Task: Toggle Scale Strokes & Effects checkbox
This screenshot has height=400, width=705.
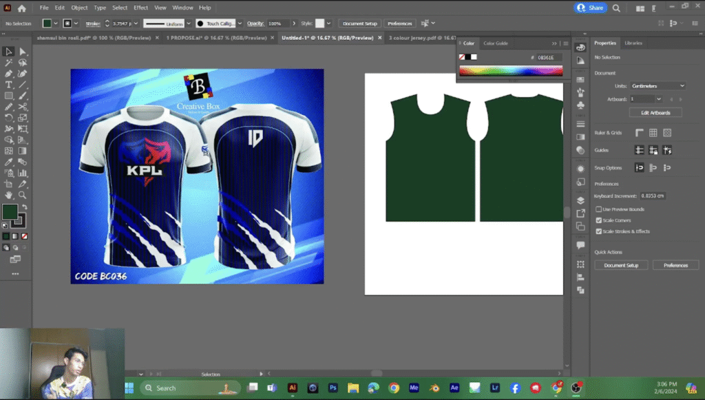Action: point(598,231)
